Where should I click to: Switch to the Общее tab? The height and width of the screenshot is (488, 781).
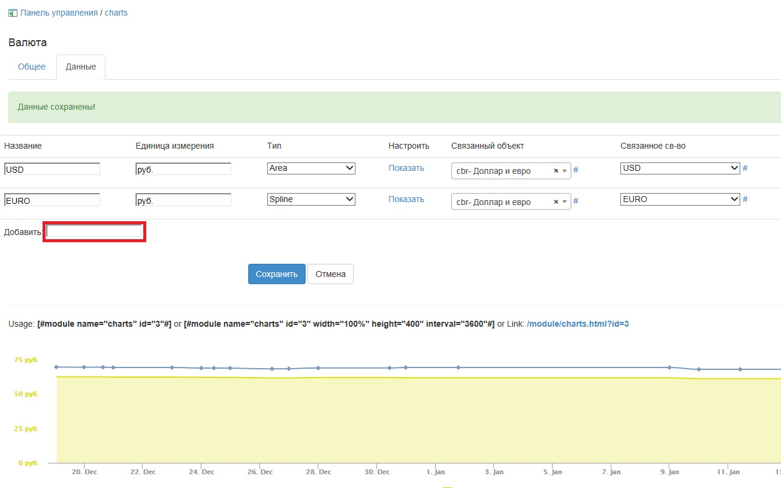click(32, 67)
